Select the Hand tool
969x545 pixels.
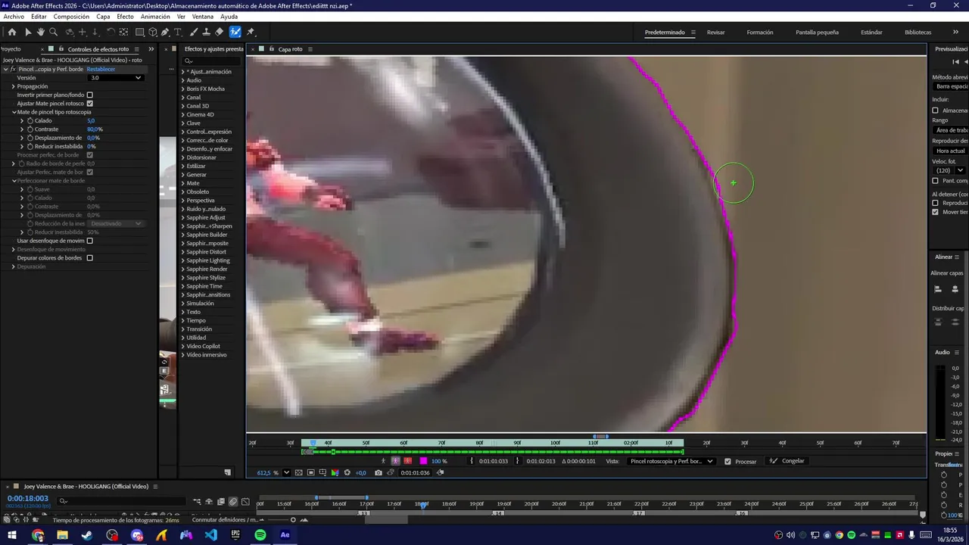pos(41,33)
